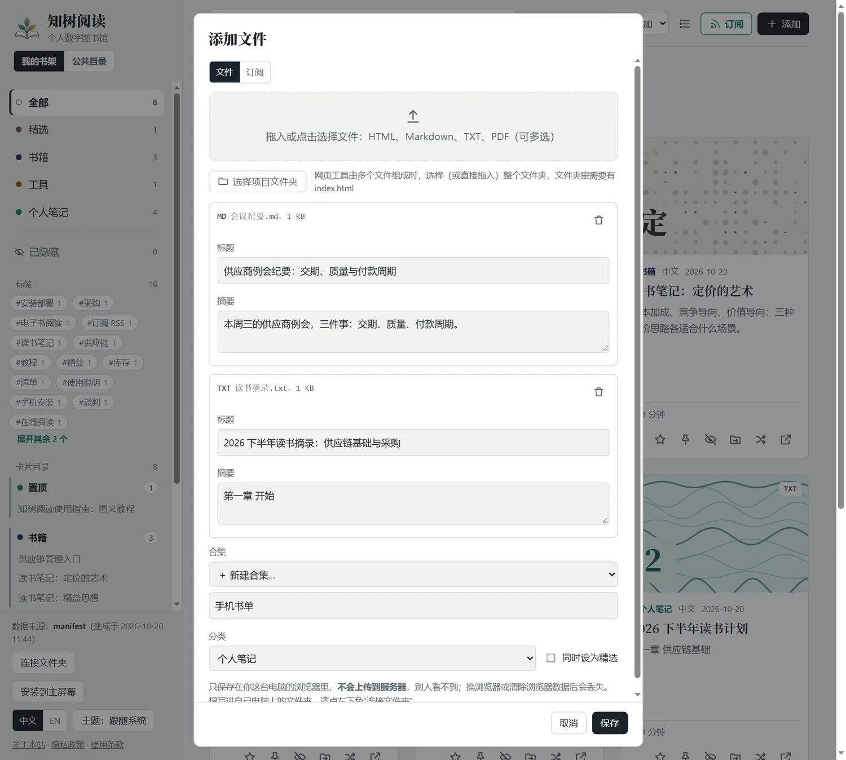Expand remaining tags via 展开其余 2 个
846x760 pixels.
[x=42, y=439]
